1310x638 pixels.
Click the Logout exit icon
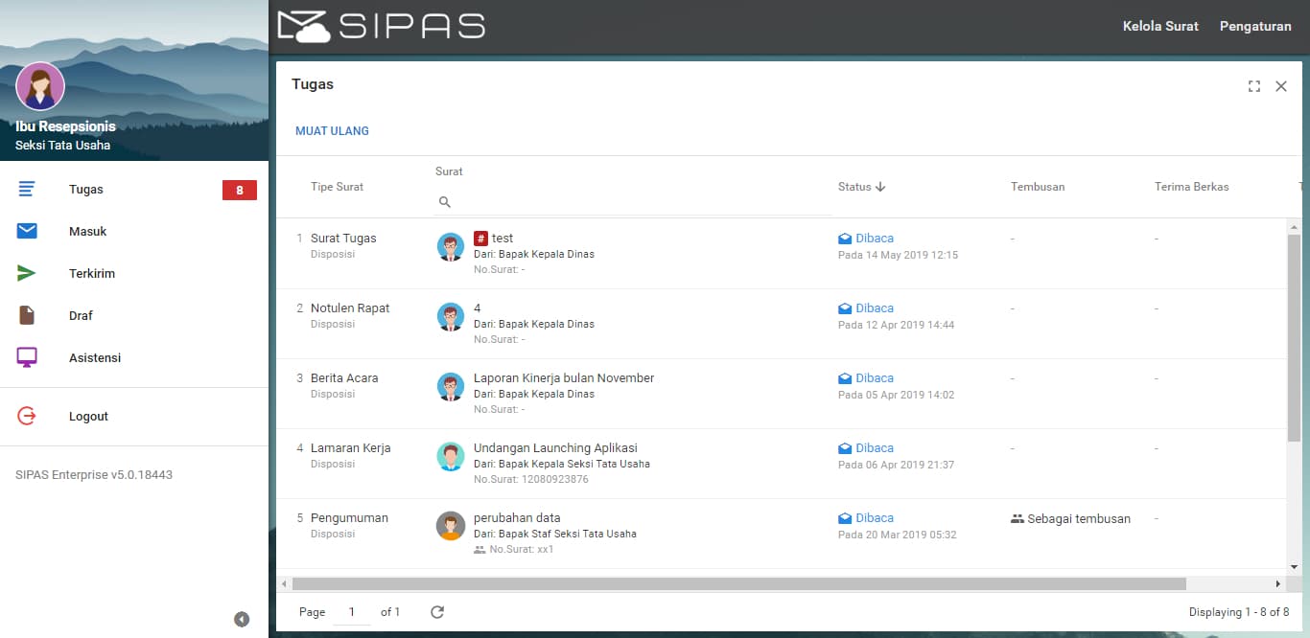[27, 416]
